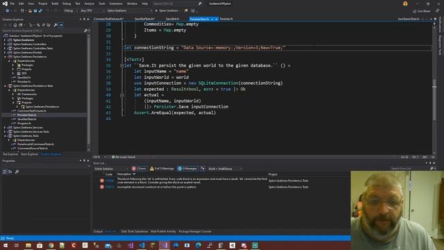Toggle the build-only IntelliSense filter icon
Screen dimensions: 444x250
(203, 169)
